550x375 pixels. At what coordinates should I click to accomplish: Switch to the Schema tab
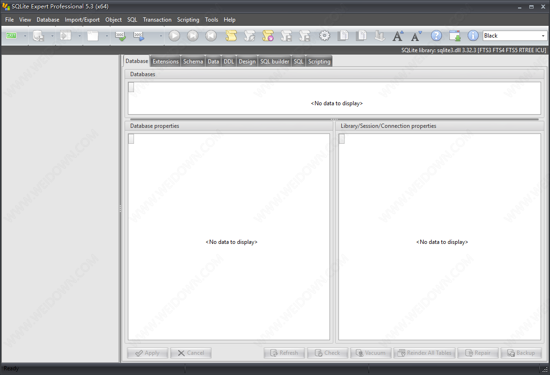(193, 62)
